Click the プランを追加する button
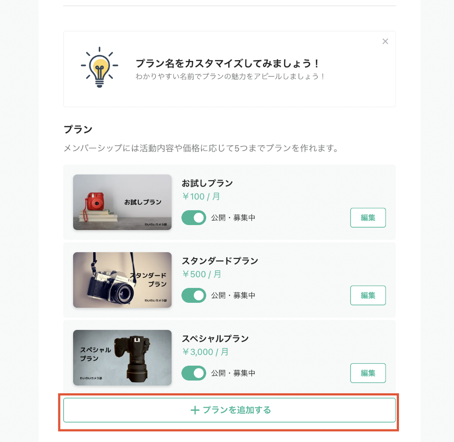The image size is (454, 442). click(229, 410)
